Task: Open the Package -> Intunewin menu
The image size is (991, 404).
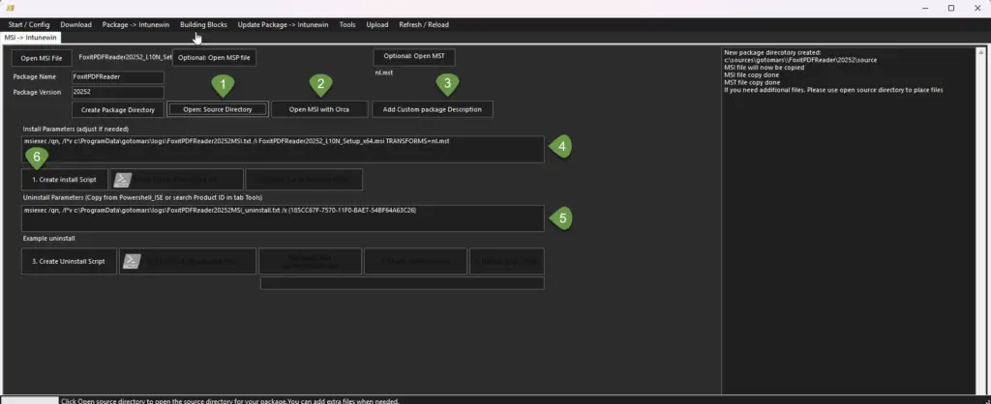Action: coord(135,24)
